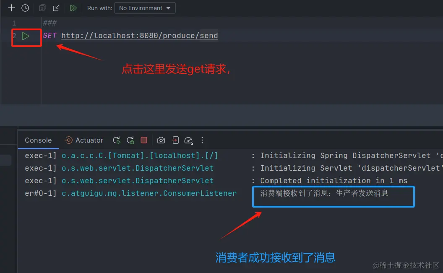The height and width of the screenshot is (273, 443).
Task: Open the Run with environment dropdown
Action: pyautogui.click(x=145, y=8)
